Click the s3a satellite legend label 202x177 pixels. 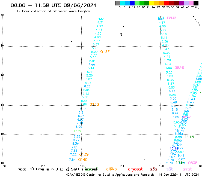pos(153,169)
